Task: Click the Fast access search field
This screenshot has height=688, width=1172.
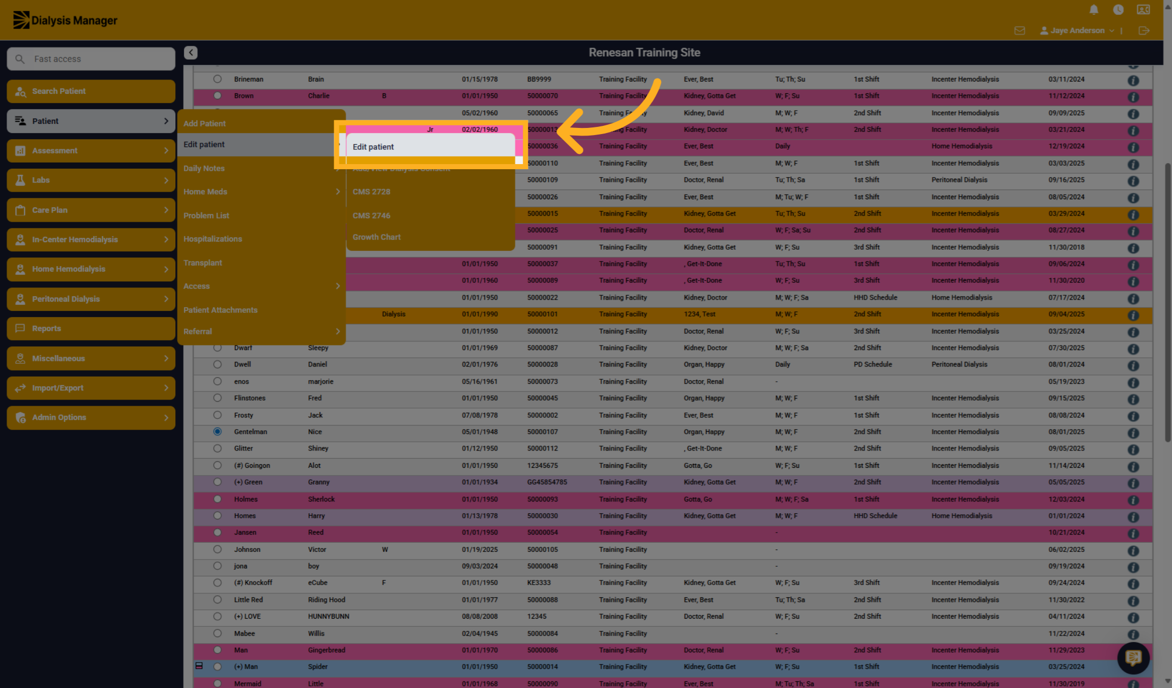Action: pos(91,59)
